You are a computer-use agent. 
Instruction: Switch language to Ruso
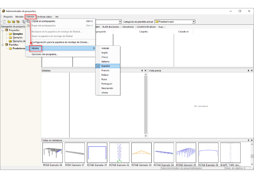(x=108, y=79)
